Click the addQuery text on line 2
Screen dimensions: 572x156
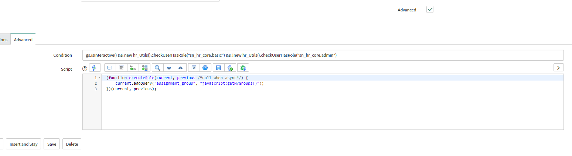[142, 84]
